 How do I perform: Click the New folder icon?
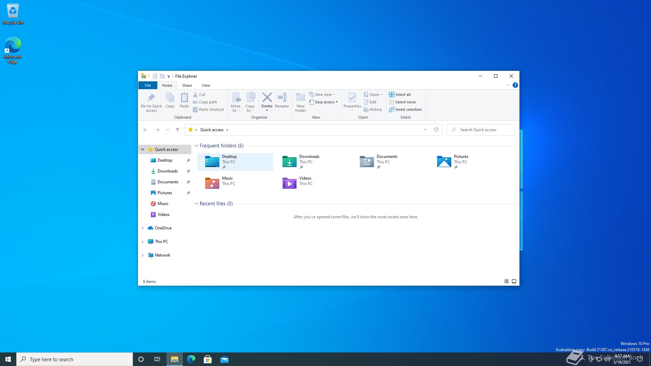pos(300,98)
